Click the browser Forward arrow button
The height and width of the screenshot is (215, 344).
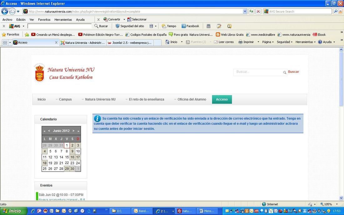(x=12, y=11)
